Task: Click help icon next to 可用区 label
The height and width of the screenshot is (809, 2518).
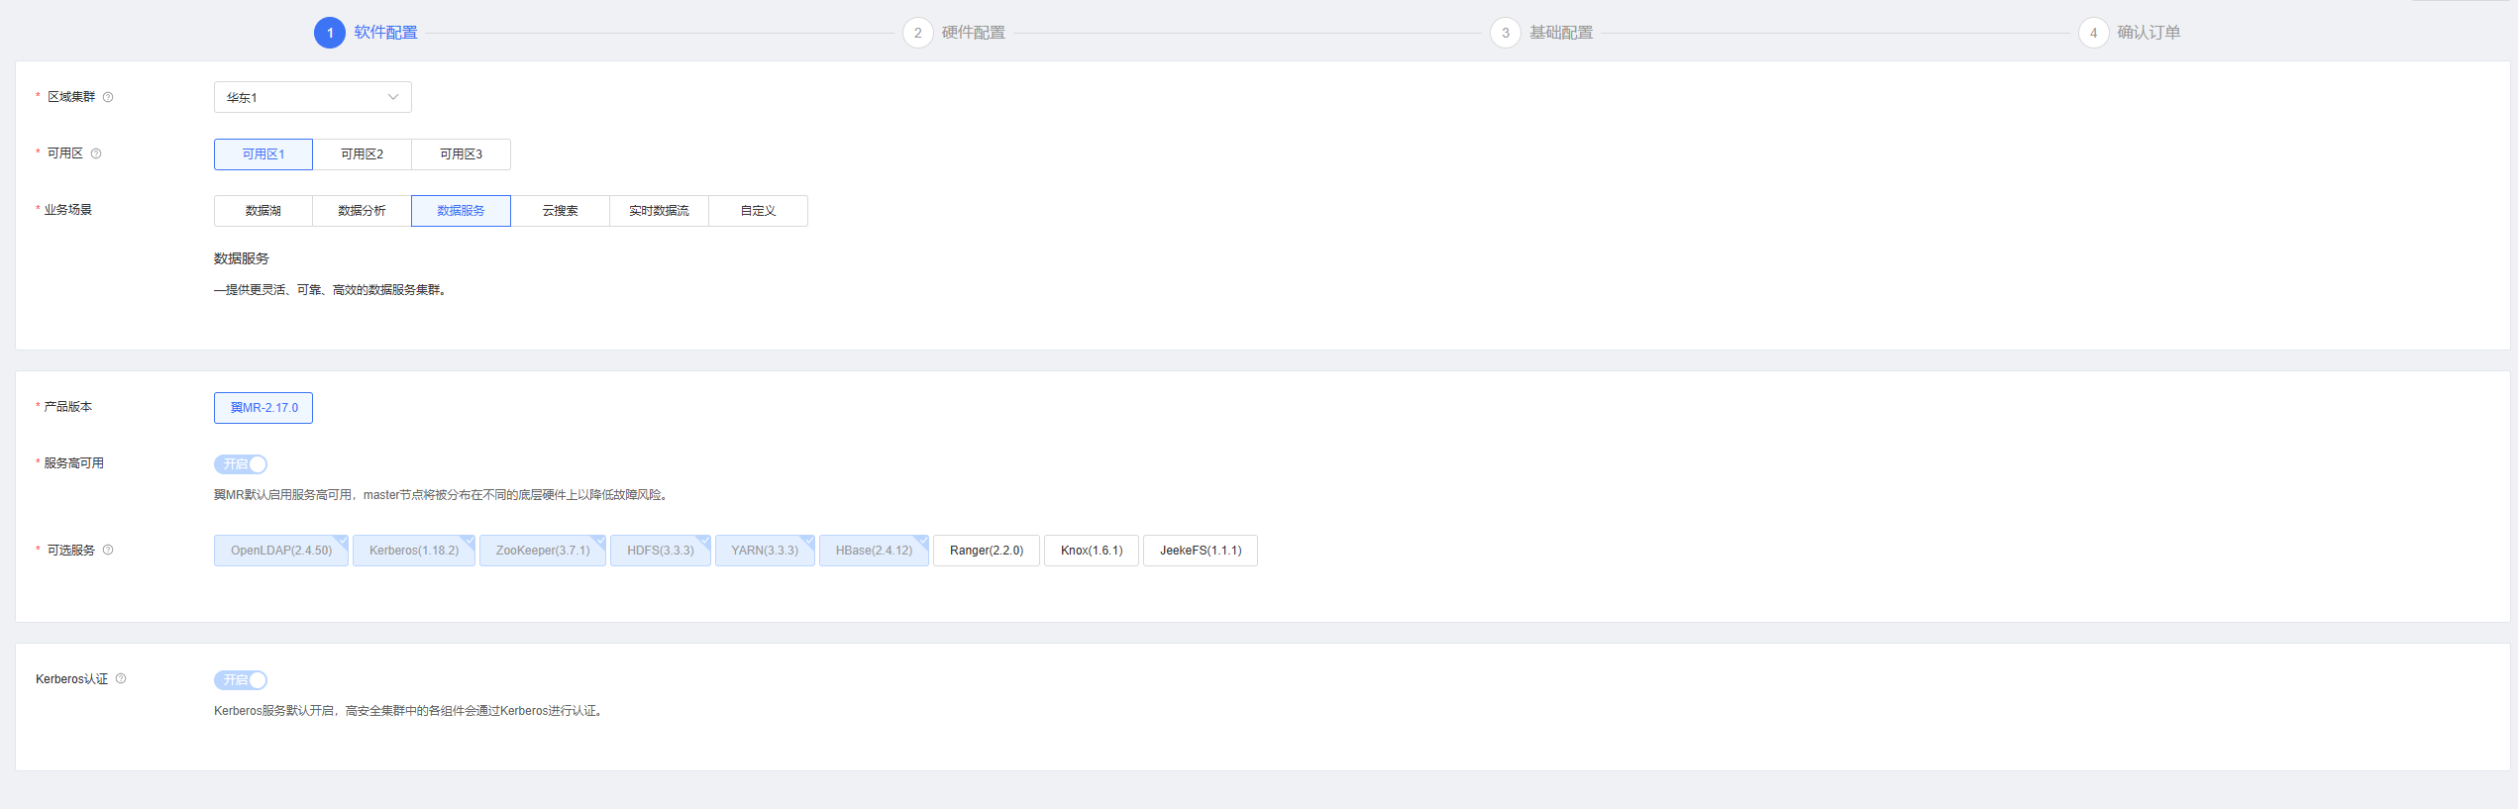Action: (x=96, y=153)
